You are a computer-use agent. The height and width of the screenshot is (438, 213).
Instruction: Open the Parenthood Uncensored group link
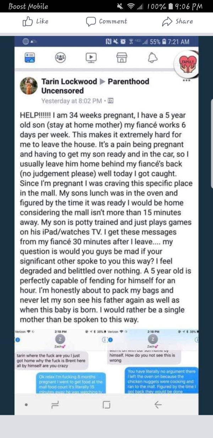(x=95, y=86)
